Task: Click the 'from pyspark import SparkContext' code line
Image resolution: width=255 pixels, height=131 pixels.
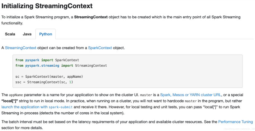Action: click(47, 60)
